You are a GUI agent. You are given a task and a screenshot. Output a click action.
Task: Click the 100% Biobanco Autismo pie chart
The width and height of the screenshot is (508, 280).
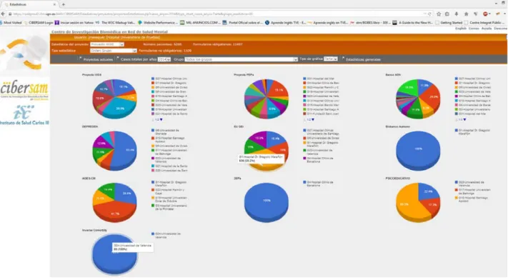pos(418,150)
